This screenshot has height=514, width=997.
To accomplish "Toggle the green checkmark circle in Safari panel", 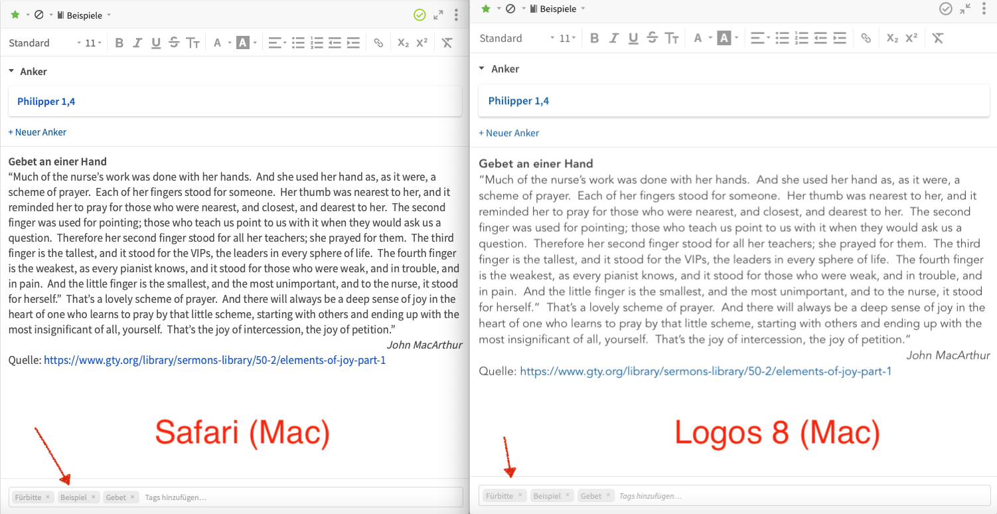I will point(420,15).
